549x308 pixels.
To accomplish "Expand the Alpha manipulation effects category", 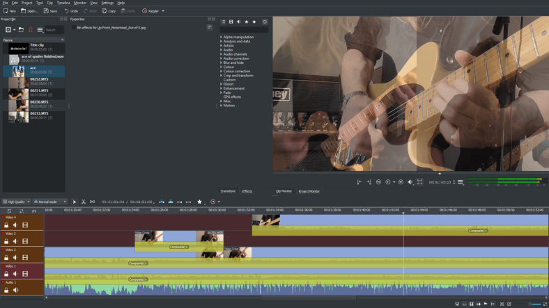I will point(221,37).
